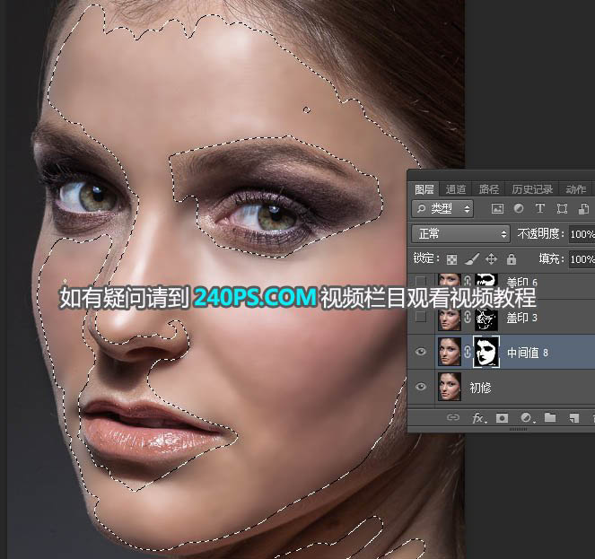Create a new group folder icon

549,418
